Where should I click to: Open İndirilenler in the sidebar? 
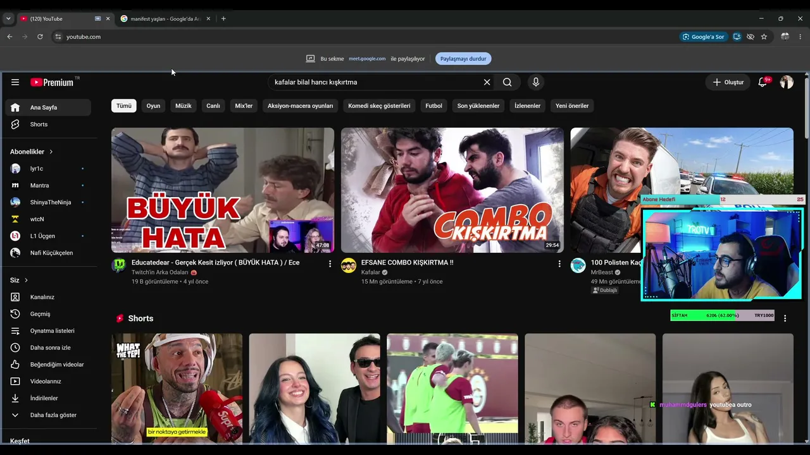tap(48, 398)
